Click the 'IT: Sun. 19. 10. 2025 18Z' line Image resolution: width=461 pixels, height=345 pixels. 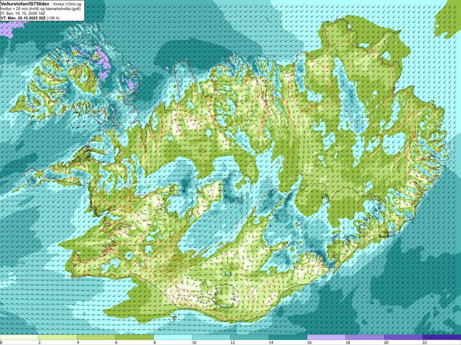(x=23, y=13)
